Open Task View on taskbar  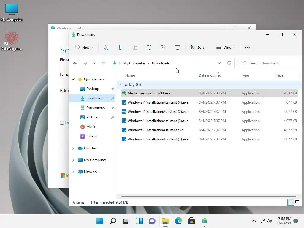126,221
